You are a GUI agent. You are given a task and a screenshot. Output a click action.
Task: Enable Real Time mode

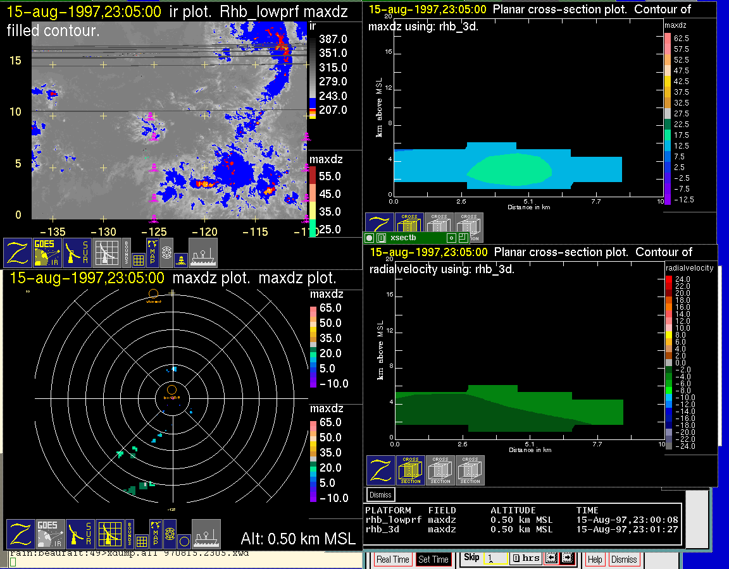[392, 560]
